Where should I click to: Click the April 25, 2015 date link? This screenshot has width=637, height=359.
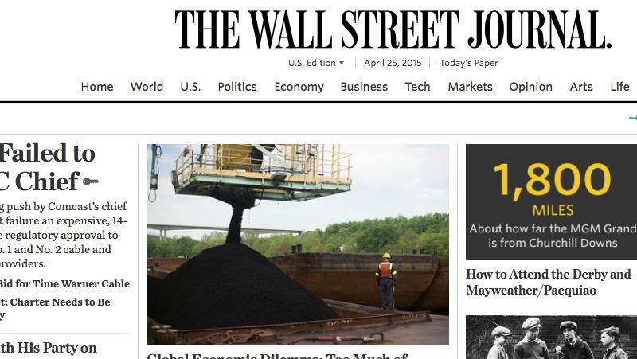click(x=393, y=63)
